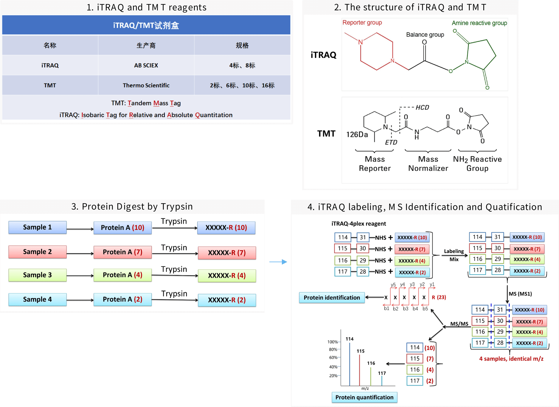Click the 'iTRAQ: Isobaric Tag for Relative' definition line
The image size is (559, 407).
146,115
